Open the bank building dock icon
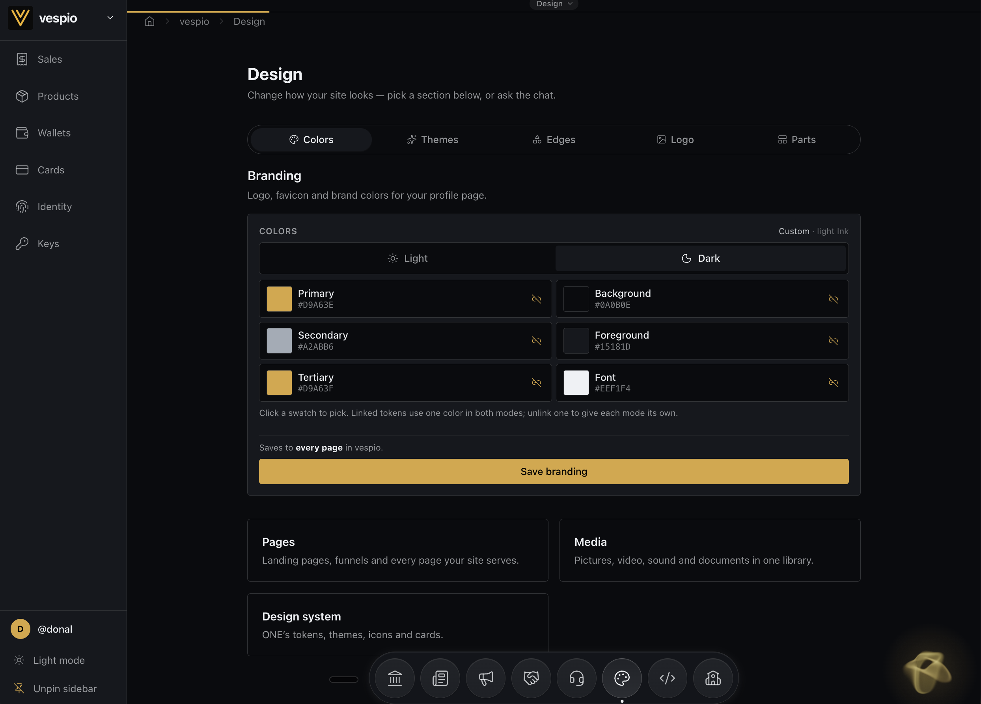This screenshot has width=981, height=704. pyautogui.click(x=394, y=678)
